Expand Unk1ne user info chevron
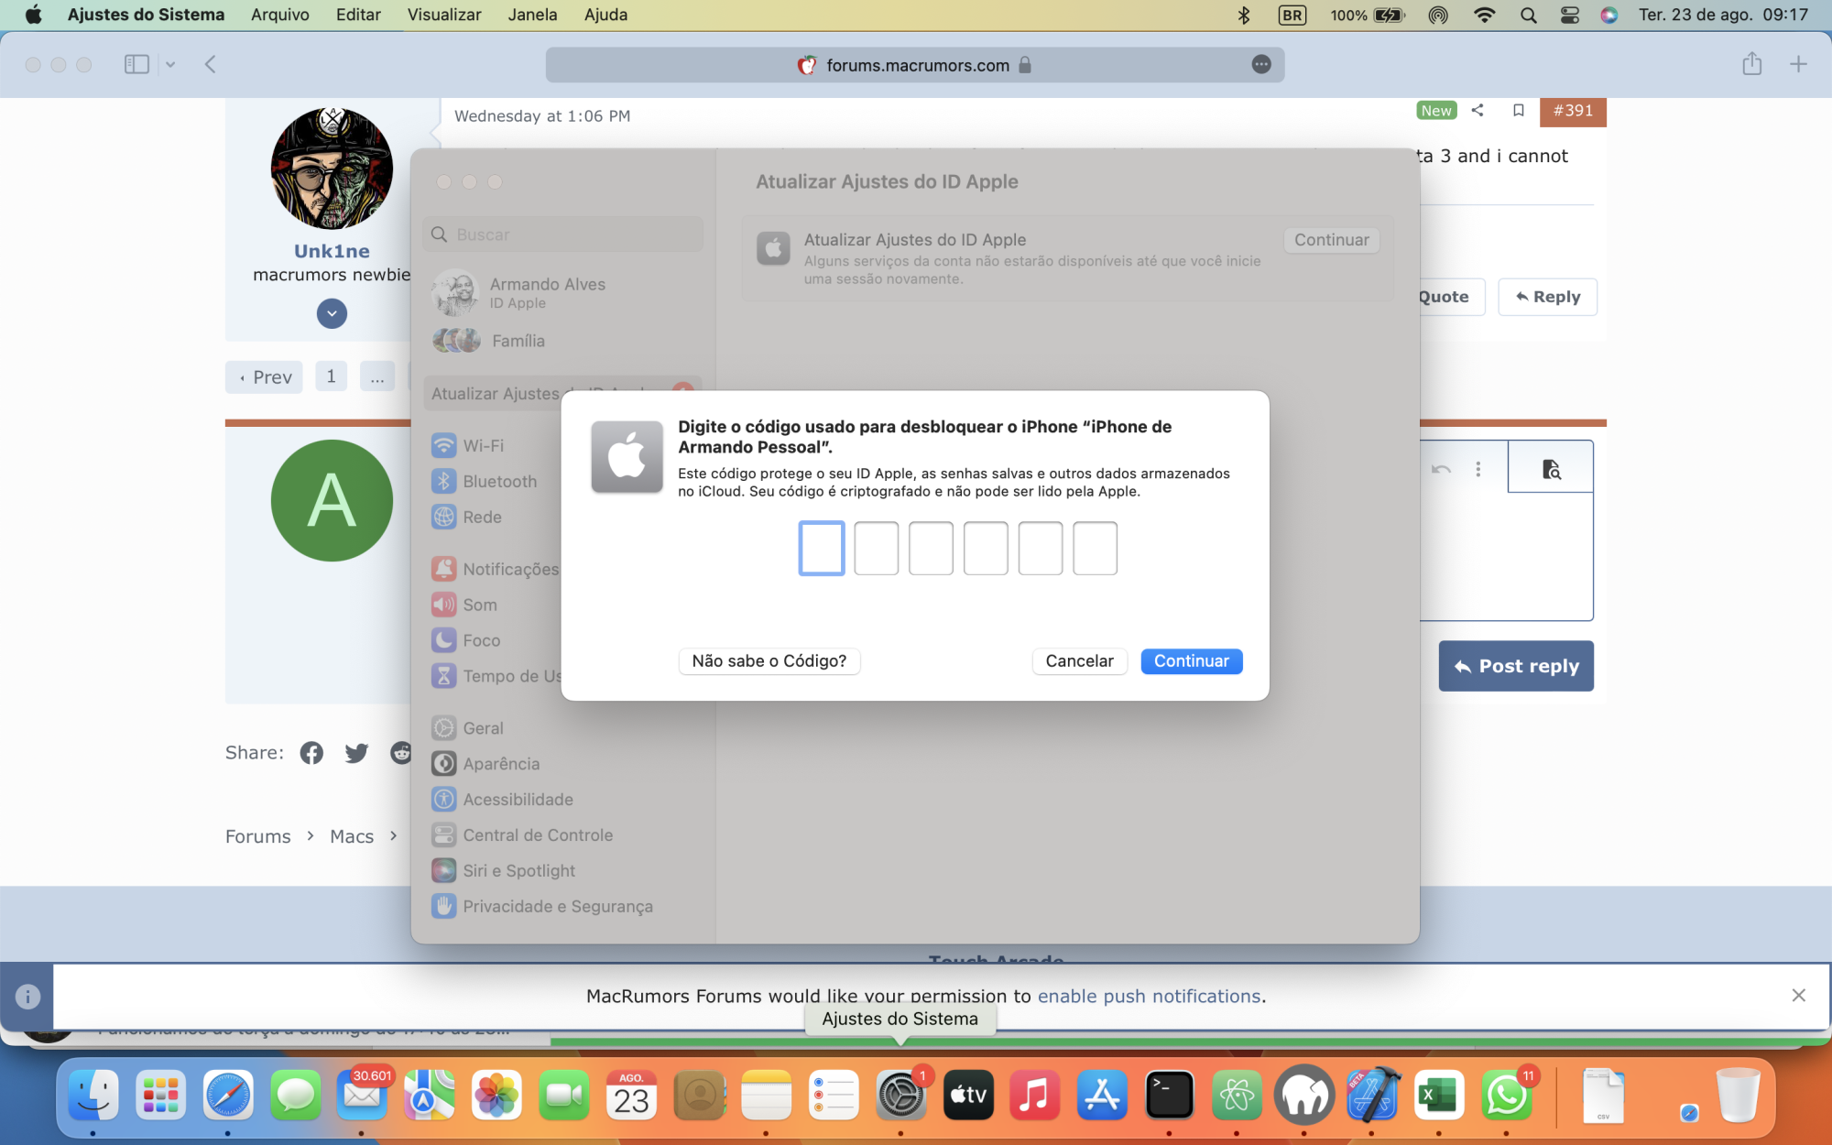Viewport: 1832px width, 1145px height. [332, 313]
